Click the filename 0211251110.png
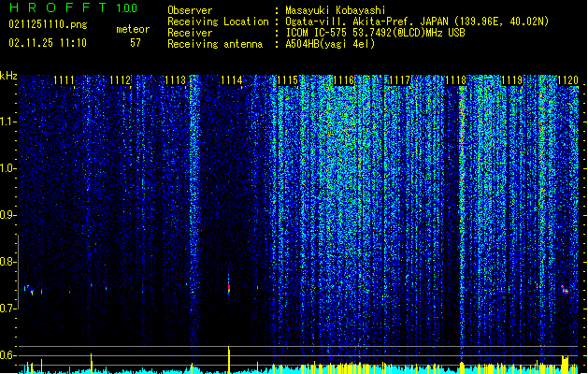The height and width of the screenshot is (374, 588). point(48,24)
